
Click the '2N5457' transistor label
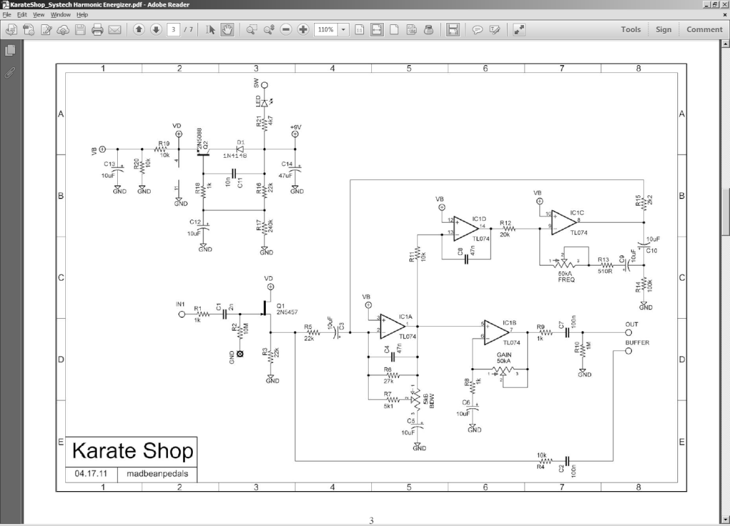(x=287, y=312)
